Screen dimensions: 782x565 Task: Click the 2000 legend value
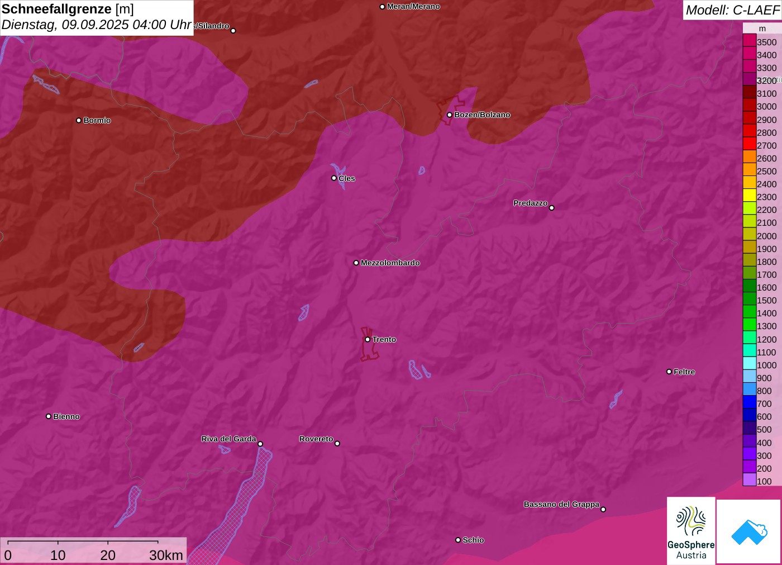pos(766,236)
